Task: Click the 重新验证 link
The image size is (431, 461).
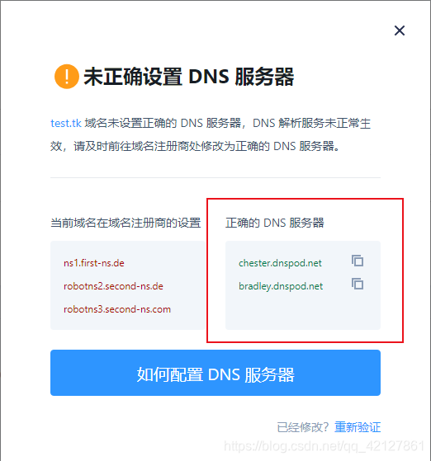Action: [358, 427]
